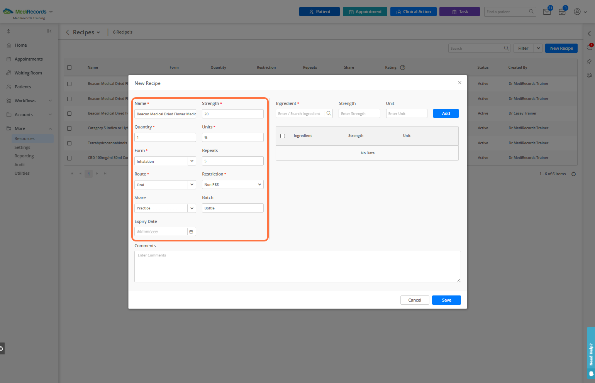595x383 pixels.
Task: Click the Patient button in top bar
Action: click(319, 12)
